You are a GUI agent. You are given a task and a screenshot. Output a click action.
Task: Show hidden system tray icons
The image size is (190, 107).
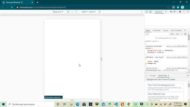147,104
